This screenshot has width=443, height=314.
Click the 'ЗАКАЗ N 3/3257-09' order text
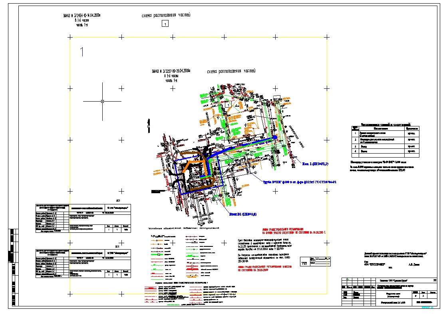[171, 71]
